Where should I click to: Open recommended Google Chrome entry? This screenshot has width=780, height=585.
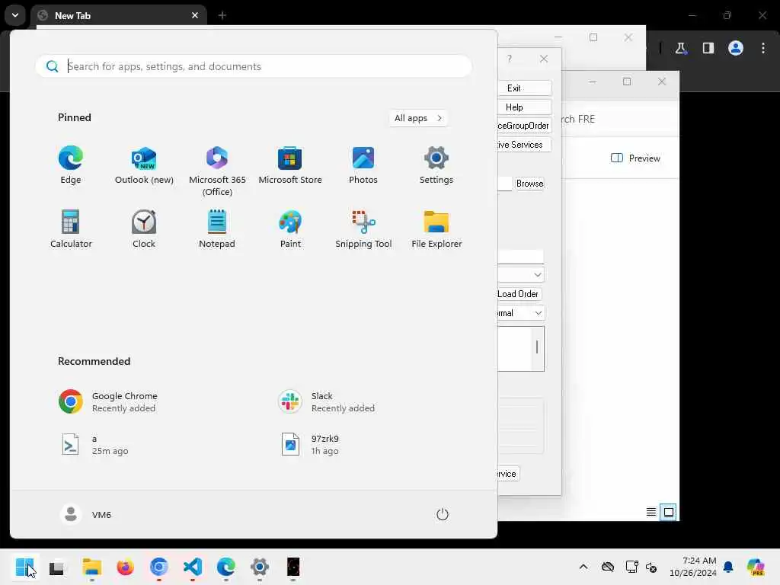tap(107, 402)
